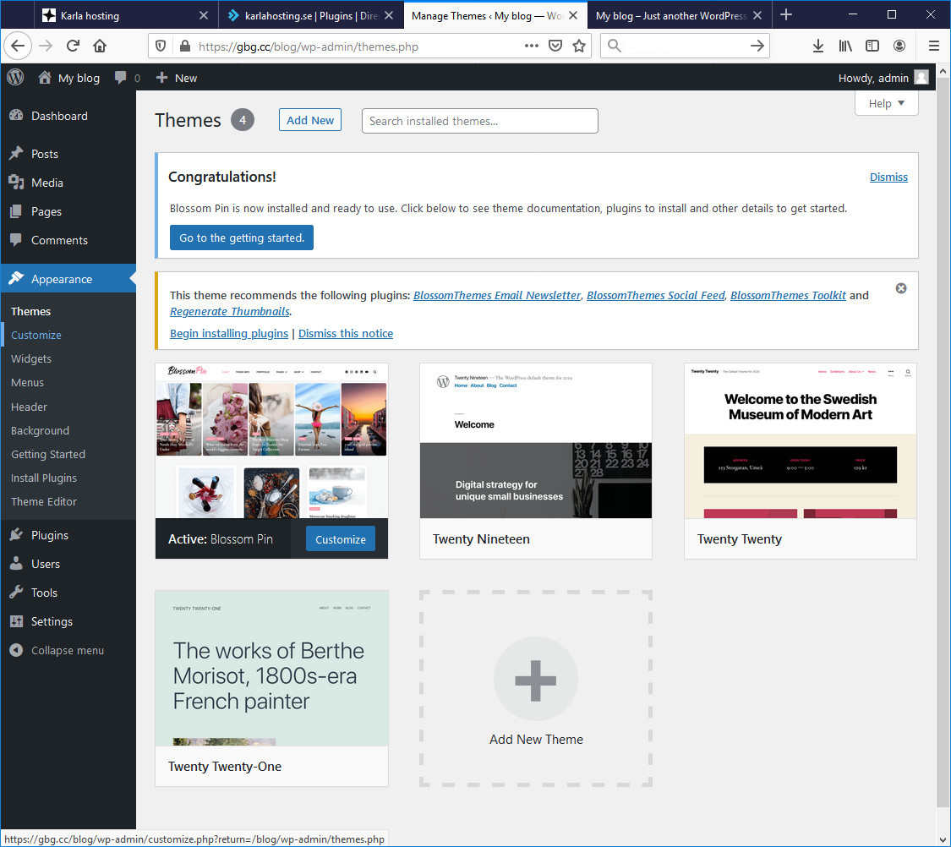Screen dimensions: 951x847
Task: Click Dismiss this notice link
Action: [x=346, y=333]
